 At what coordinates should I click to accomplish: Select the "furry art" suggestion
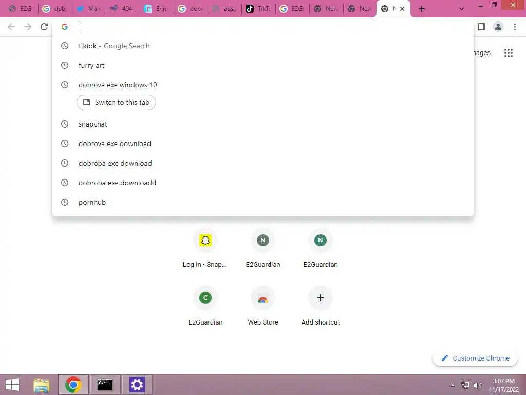pos(263,65)
